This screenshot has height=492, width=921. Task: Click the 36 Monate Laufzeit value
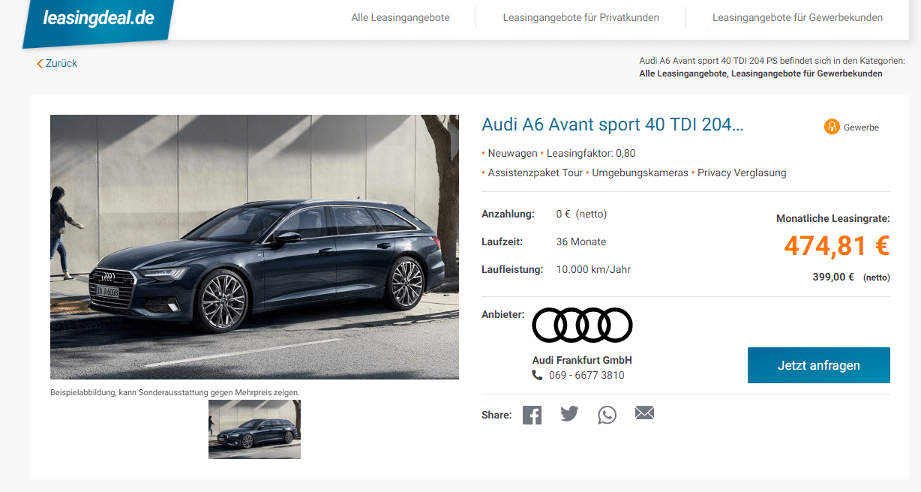(581, 241)
